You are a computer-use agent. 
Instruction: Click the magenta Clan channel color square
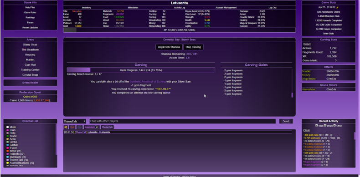[x=8, y=130]
